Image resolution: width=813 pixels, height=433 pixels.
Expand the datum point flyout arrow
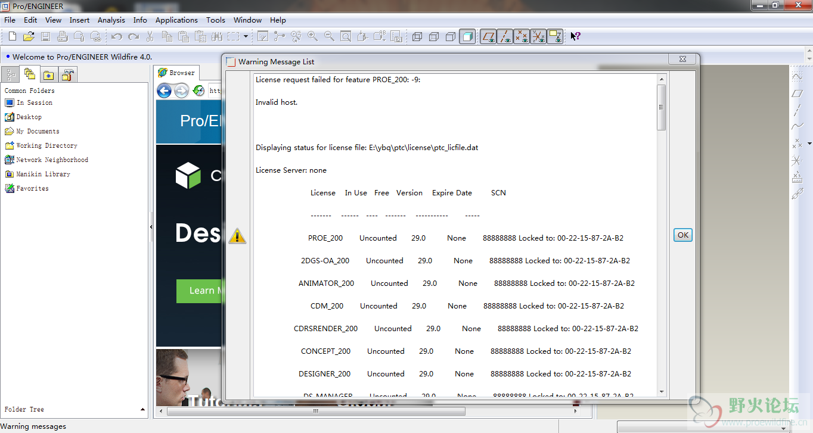[x=809, y=144]
